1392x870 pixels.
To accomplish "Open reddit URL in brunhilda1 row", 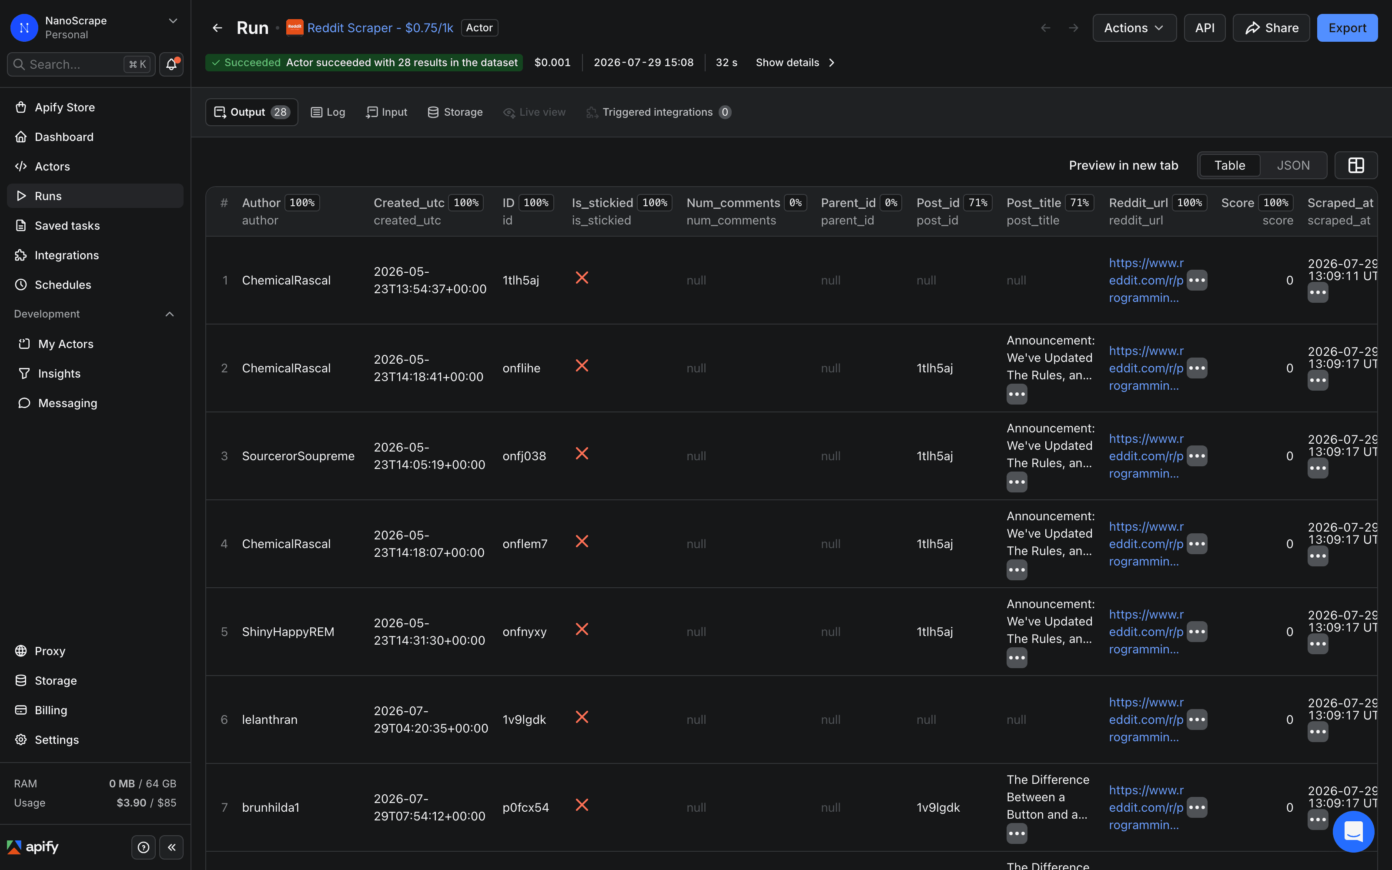I will coord(1146,808).
